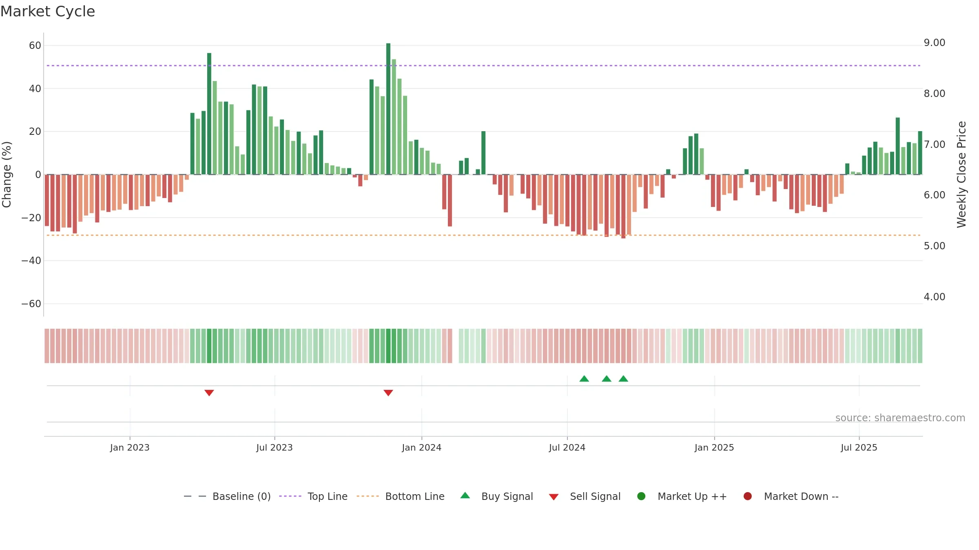Screen dimensions: 979x550
Task: Click the Jul 2024 axis label
Action: 567,447
